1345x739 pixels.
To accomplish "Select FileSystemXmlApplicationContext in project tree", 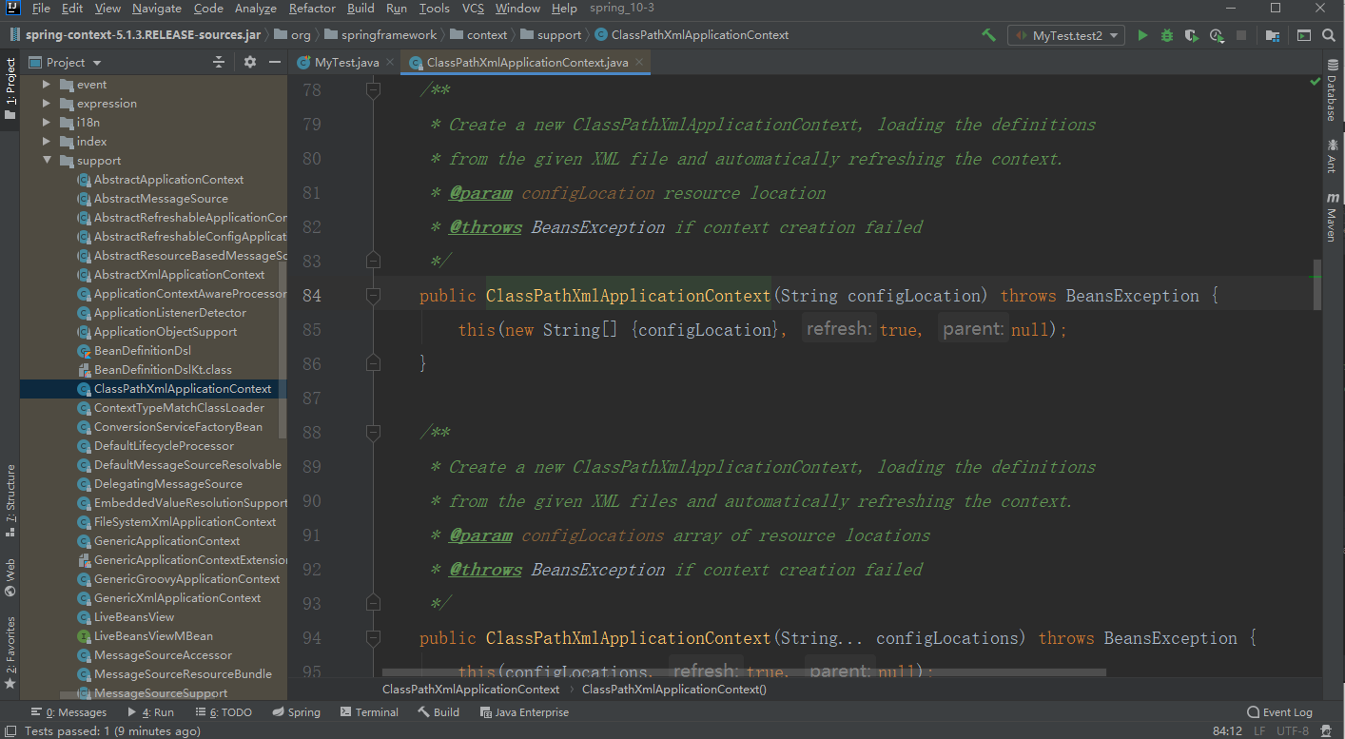I will (185, 522).
